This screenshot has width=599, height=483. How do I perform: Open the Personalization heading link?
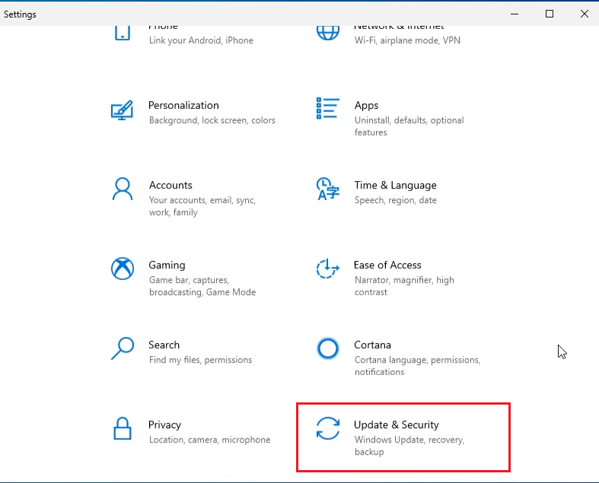point(183,106)
